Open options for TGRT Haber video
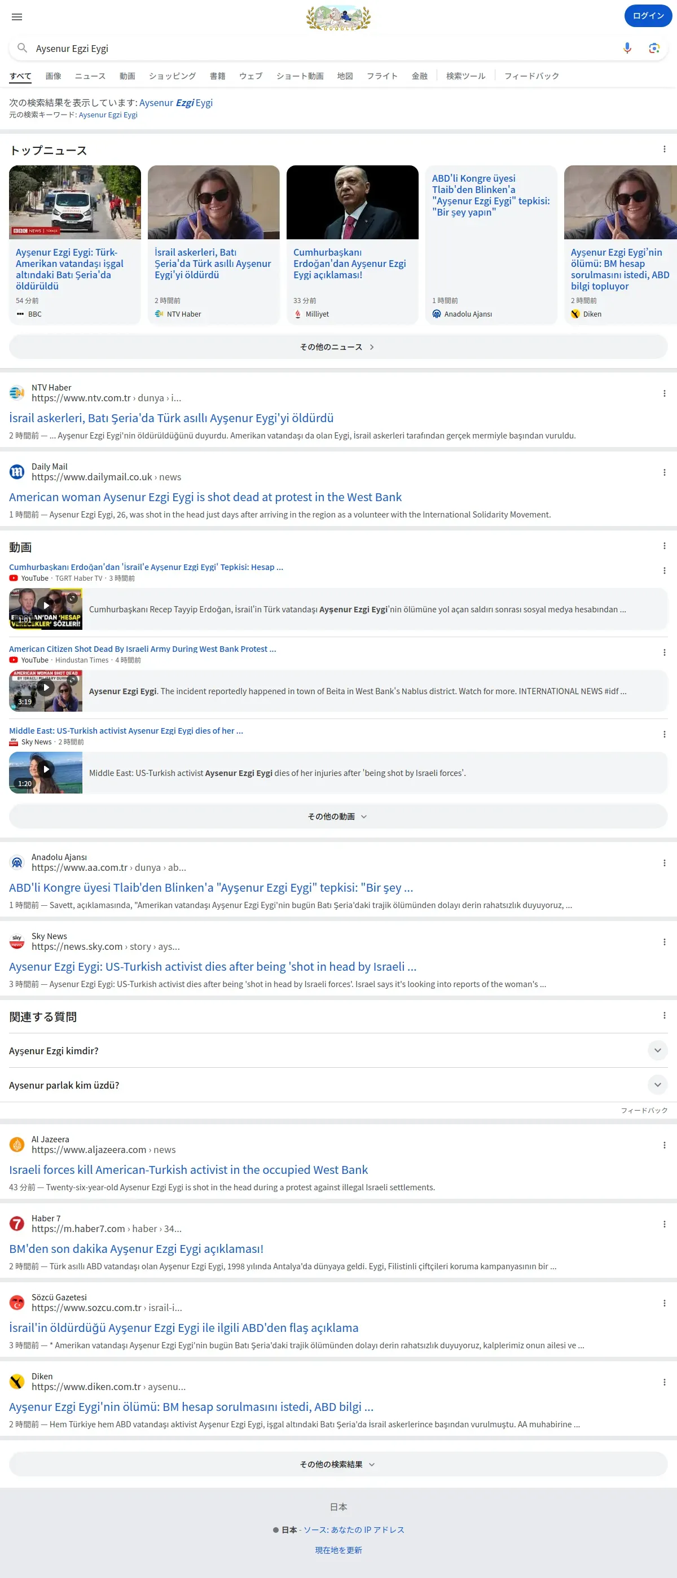This screenshot has width=677, height=1578. tap(664, 571)
